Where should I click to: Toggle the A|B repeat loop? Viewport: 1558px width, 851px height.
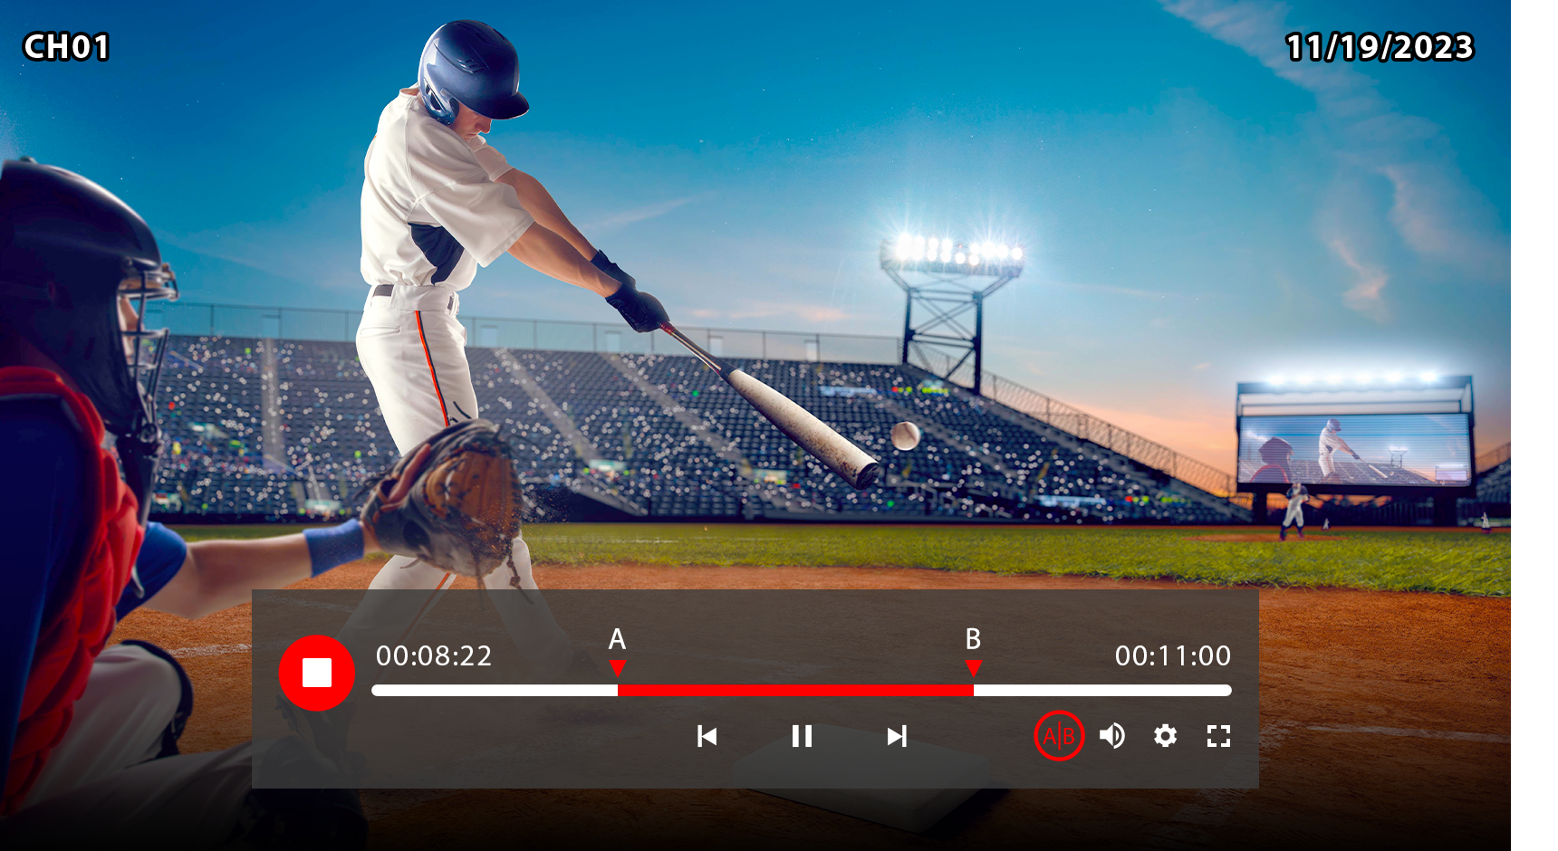[x=1059, y=736]
